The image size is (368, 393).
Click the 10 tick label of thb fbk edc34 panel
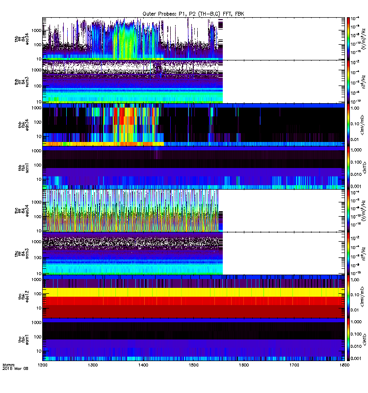(39, 137)
